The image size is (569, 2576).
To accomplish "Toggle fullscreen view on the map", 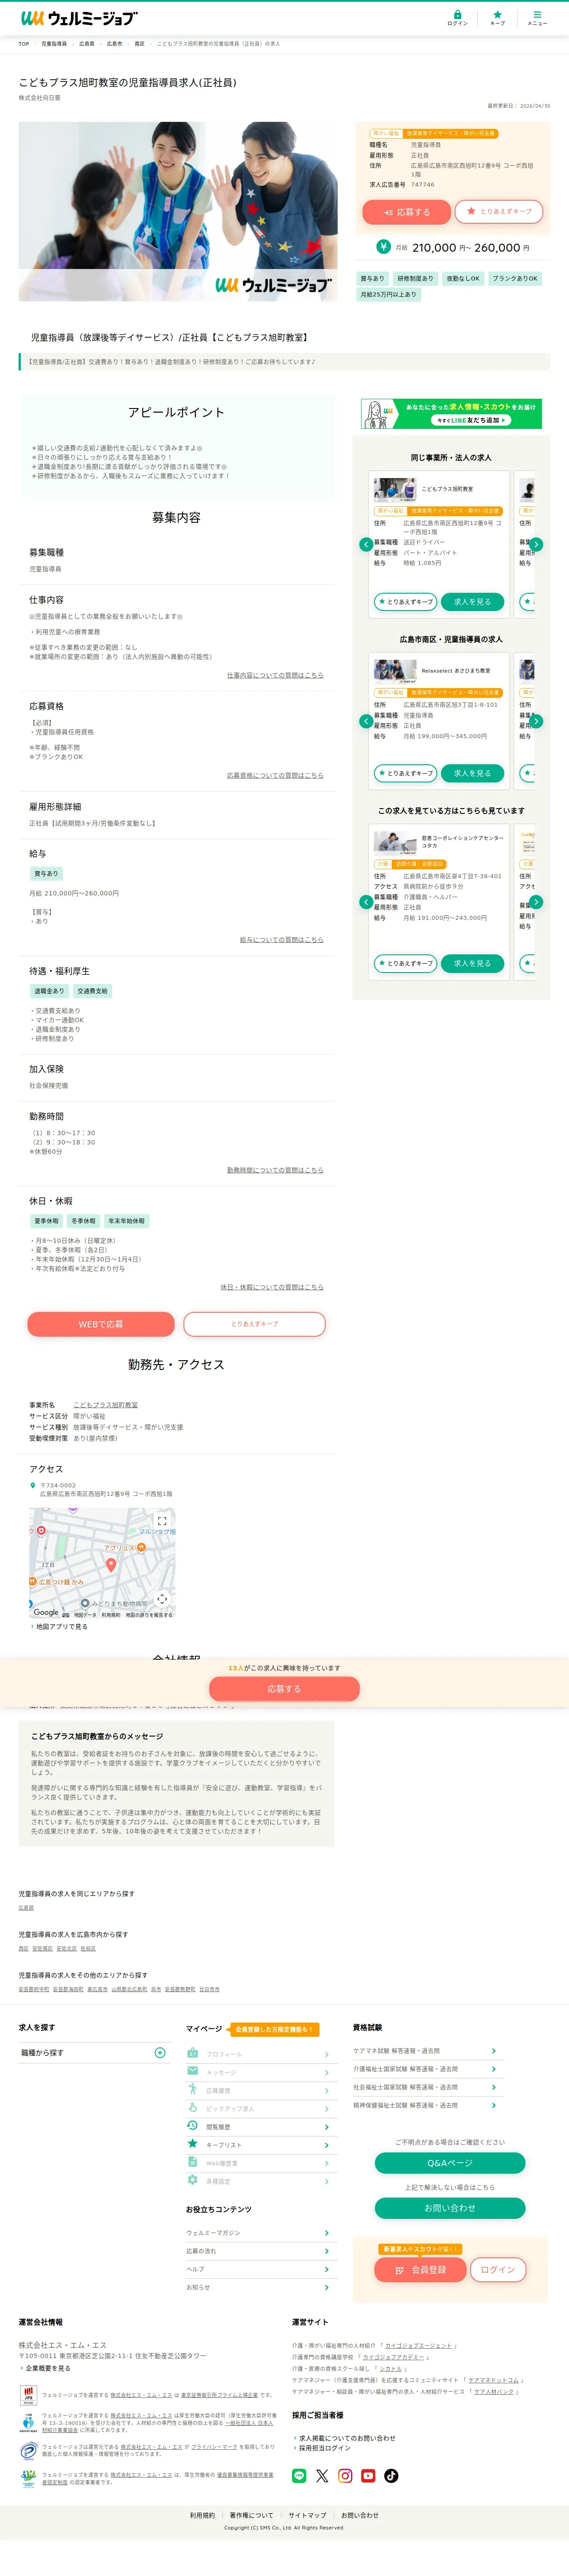I will click(x=162, y=1521).
